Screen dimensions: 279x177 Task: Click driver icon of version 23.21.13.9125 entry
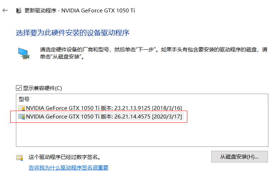(22, 108)
